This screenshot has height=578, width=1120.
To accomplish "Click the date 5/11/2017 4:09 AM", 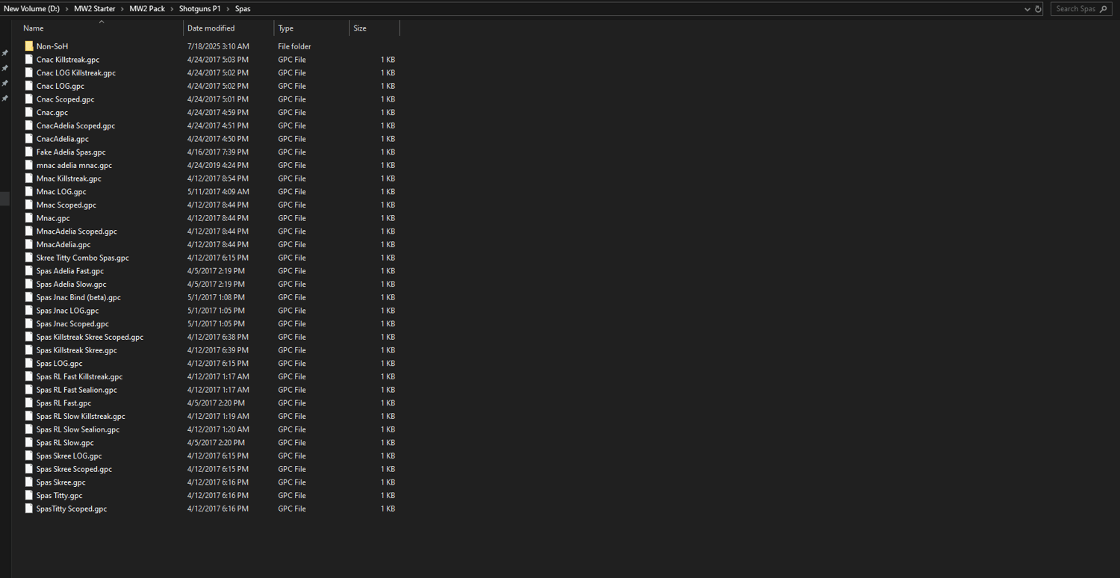I will [218, 192].
